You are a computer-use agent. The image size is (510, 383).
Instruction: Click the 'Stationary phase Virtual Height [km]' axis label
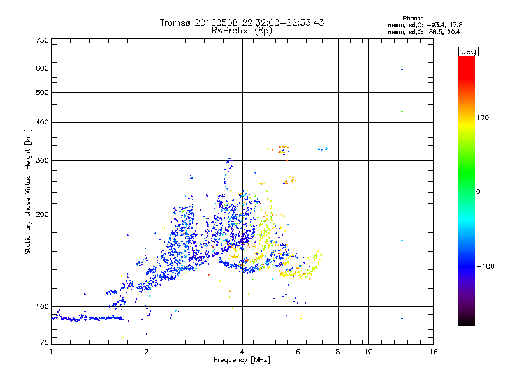pos(28,192)
